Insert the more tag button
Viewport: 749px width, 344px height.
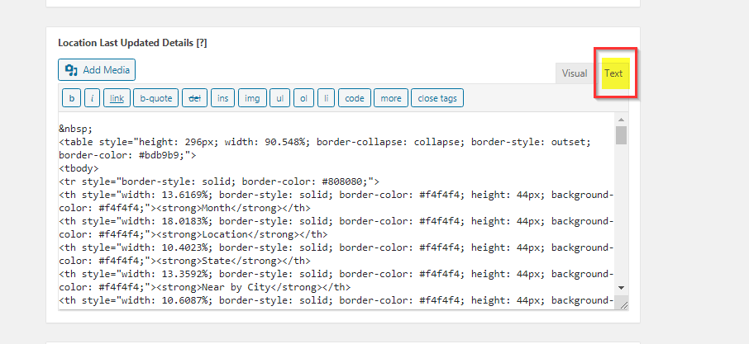click(389, 99)
